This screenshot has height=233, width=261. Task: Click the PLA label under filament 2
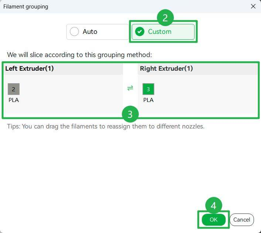(14, 100)
